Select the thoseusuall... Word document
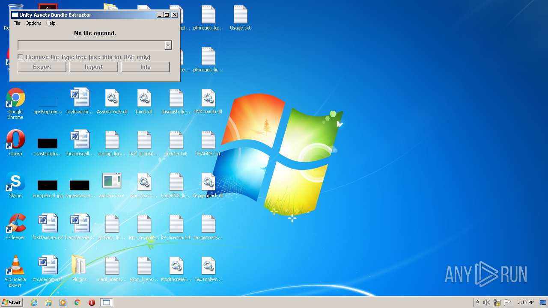Screen dimensions: 548x308 (x=80, y=144)
